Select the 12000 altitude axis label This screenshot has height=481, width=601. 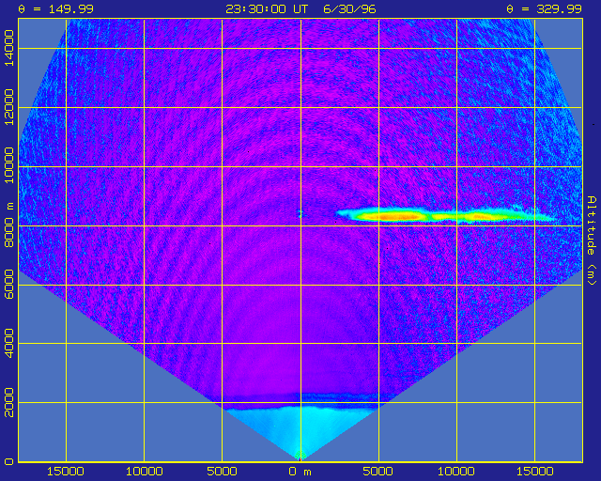point(8,107)
